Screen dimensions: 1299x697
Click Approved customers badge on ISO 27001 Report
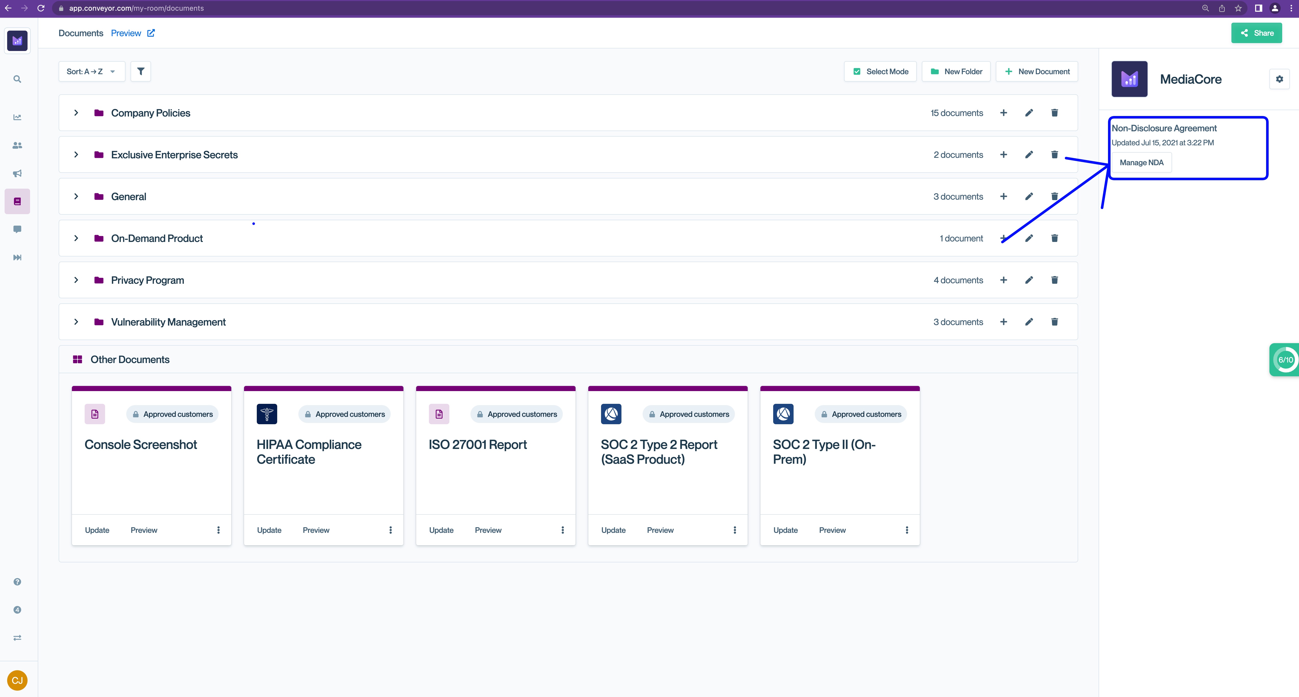[x=516, y=414]
